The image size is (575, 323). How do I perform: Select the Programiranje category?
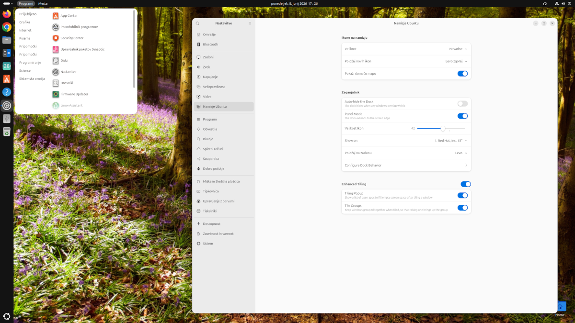coord(30,63)
